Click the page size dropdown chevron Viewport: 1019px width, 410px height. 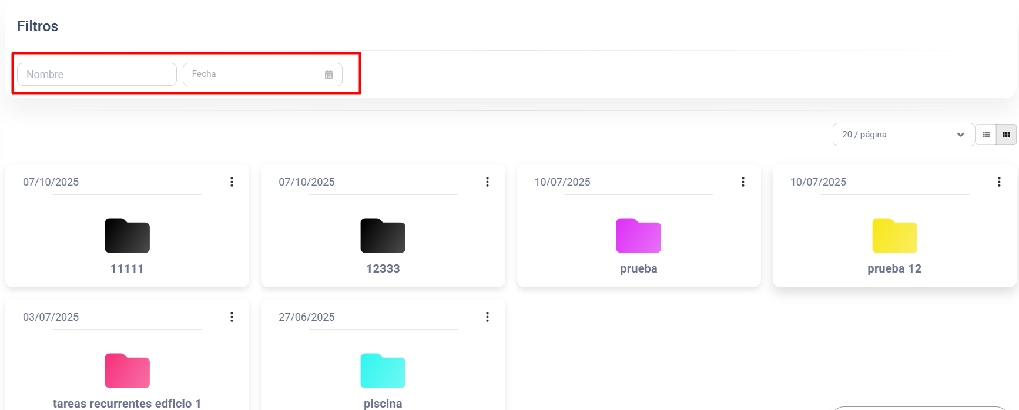[960, 135]
